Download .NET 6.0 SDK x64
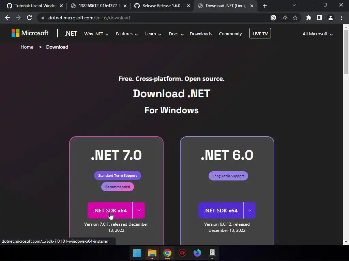The image size is (349, 261). click(221, 210)
